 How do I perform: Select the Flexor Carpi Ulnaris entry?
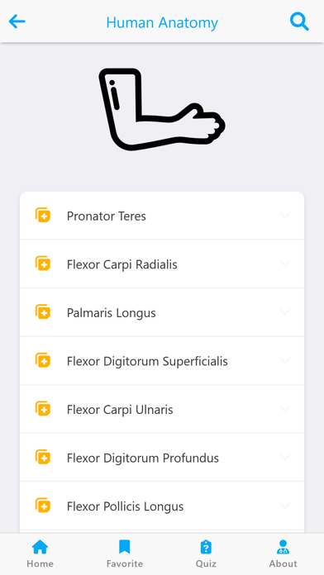pos(162,409)
